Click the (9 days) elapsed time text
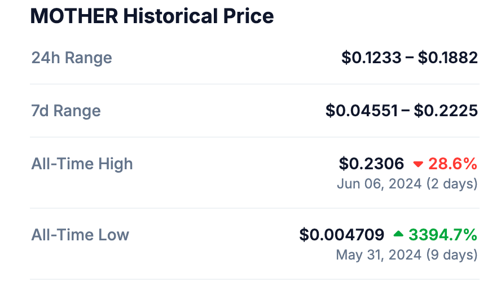The width and height of the screenshot is (501, 290). click(x=452, y=254)
